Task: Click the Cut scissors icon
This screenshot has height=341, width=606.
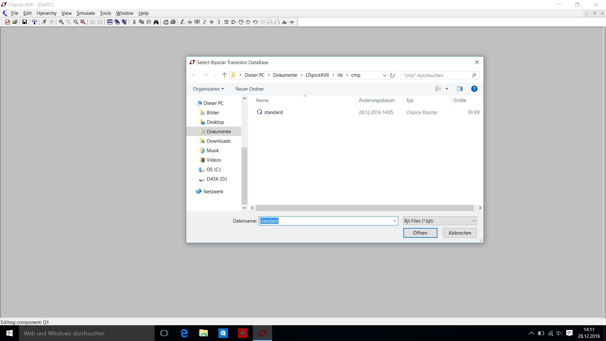Action: [x=134, y=22]
